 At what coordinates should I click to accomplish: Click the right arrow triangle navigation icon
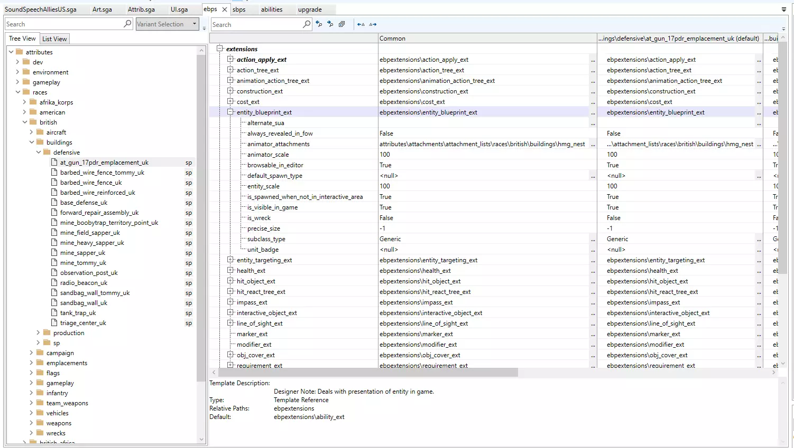coord(373,24)
